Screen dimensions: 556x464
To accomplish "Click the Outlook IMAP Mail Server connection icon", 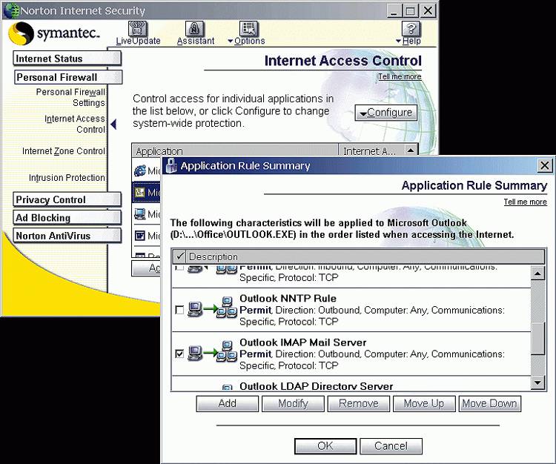I will click(213, 351).
